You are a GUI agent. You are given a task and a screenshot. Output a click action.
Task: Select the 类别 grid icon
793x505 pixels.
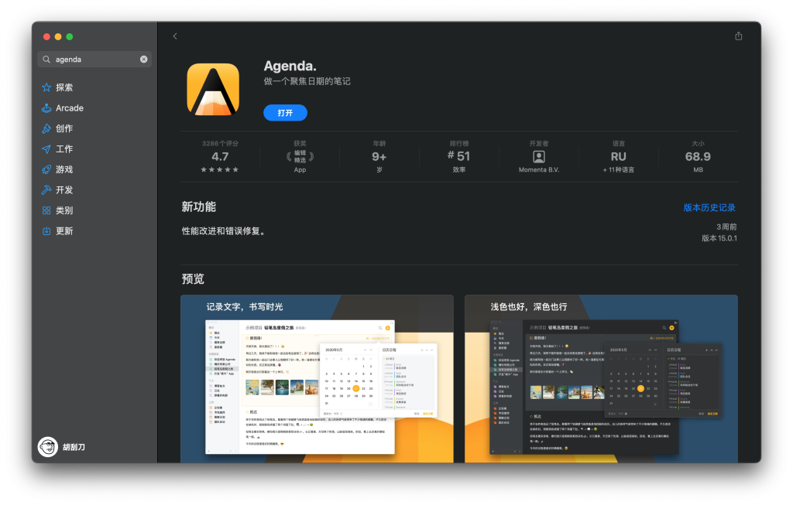(46, 210)
